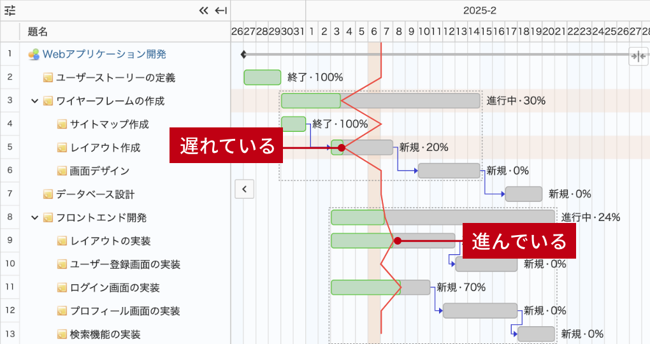Viewport: 650px width, 344px height.
Task: Select the レイアウト作成 task title
Action: pos(105,147)
